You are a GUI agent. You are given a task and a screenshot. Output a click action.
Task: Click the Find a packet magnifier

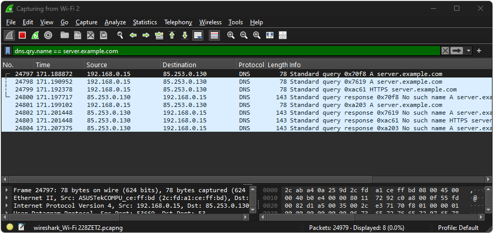pyautogui.click(x=120, y=35)
